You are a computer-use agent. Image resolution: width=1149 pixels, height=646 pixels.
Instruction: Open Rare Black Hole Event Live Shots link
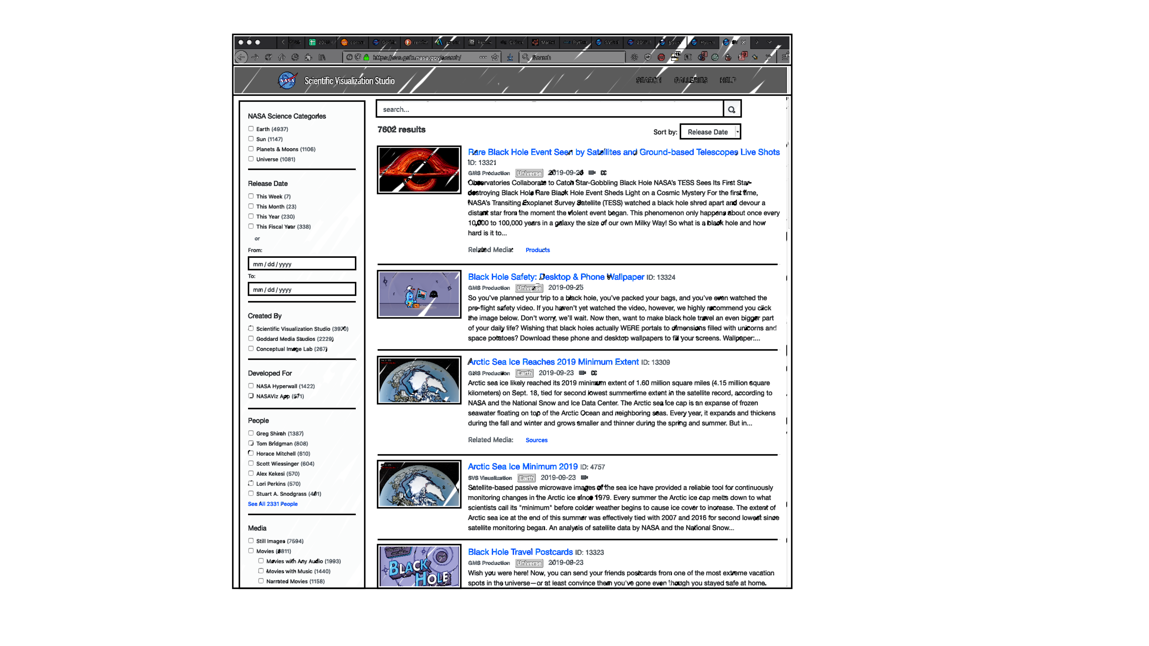coord(624,152)
